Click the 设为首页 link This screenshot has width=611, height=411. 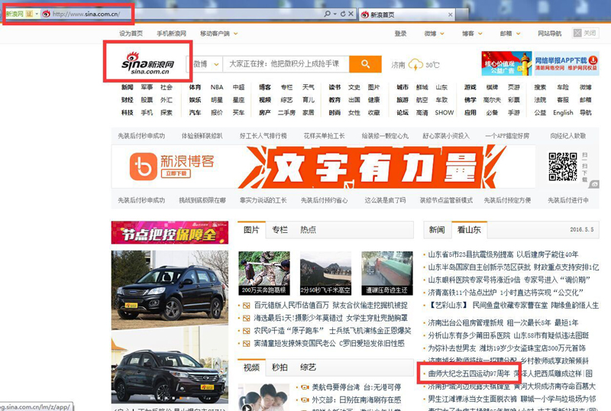[131, 34]
